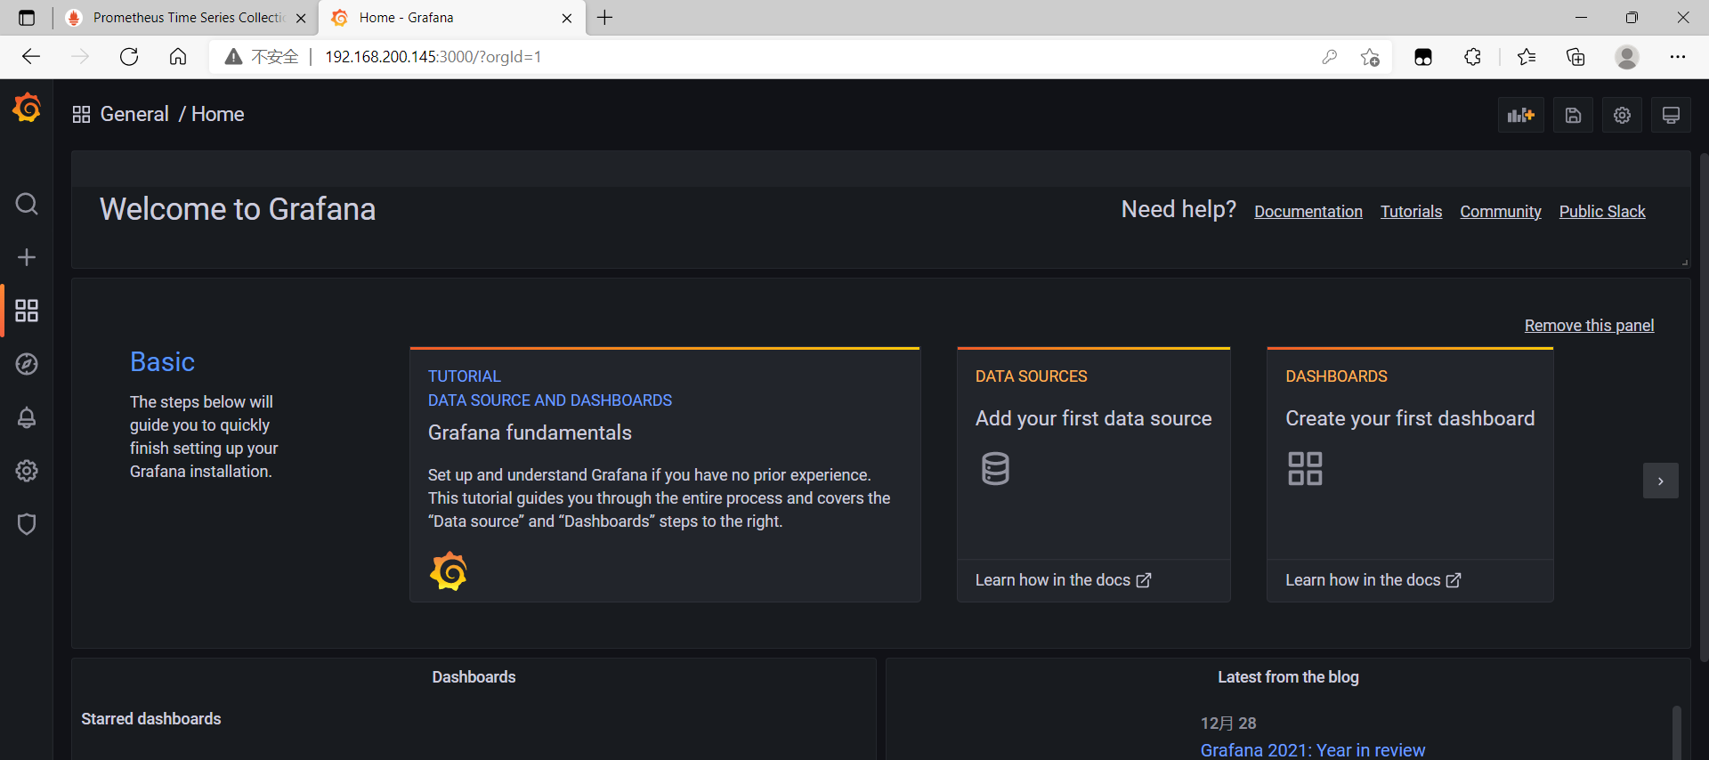Screen dimensions: 1709x760
Task: Click Remove this panel
Action: click(1589, 326)
